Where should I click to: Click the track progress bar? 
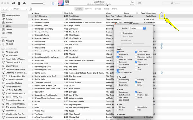tap(100, 6)
